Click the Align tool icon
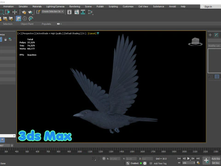 tap(83, 12)
